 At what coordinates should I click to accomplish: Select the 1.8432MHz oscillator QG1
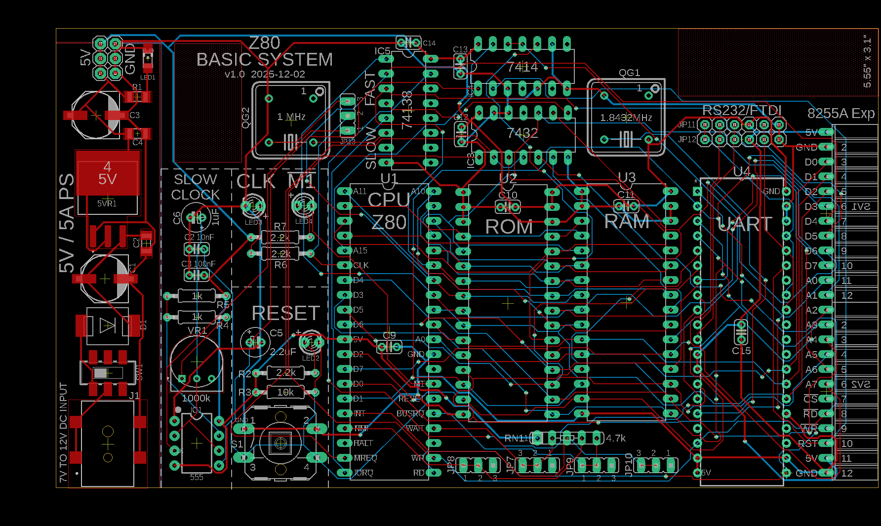click(x=626, y=118)
